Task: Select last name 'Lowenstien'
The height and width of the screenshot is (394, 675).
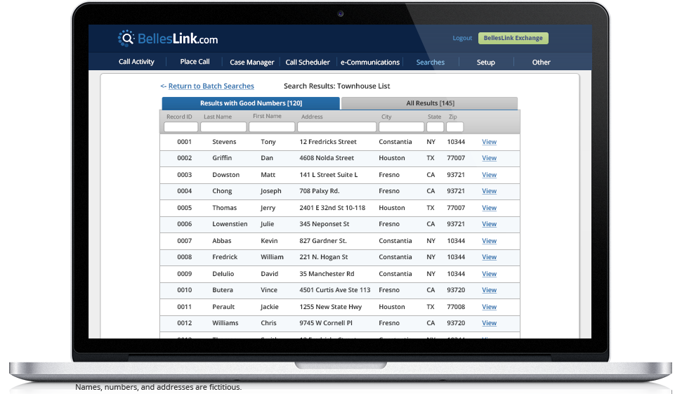Action: tap(230, 224)
